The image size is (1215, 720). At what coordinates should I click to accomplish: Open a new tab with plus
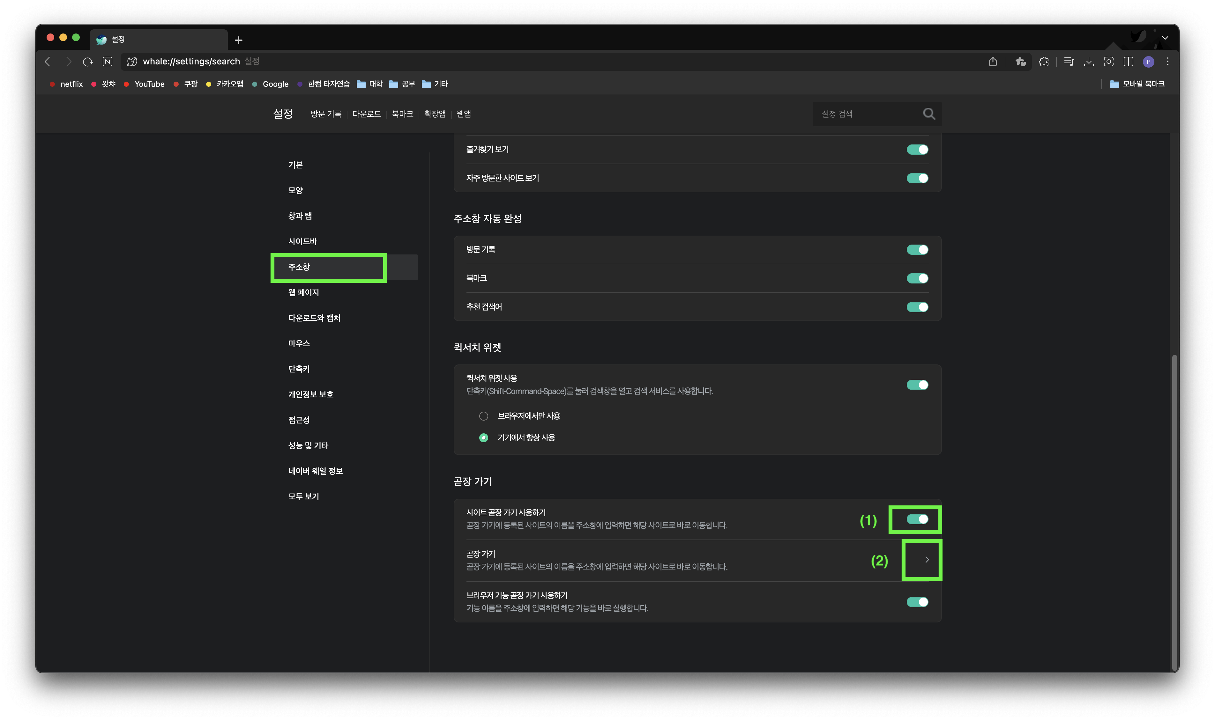point(238,40)
